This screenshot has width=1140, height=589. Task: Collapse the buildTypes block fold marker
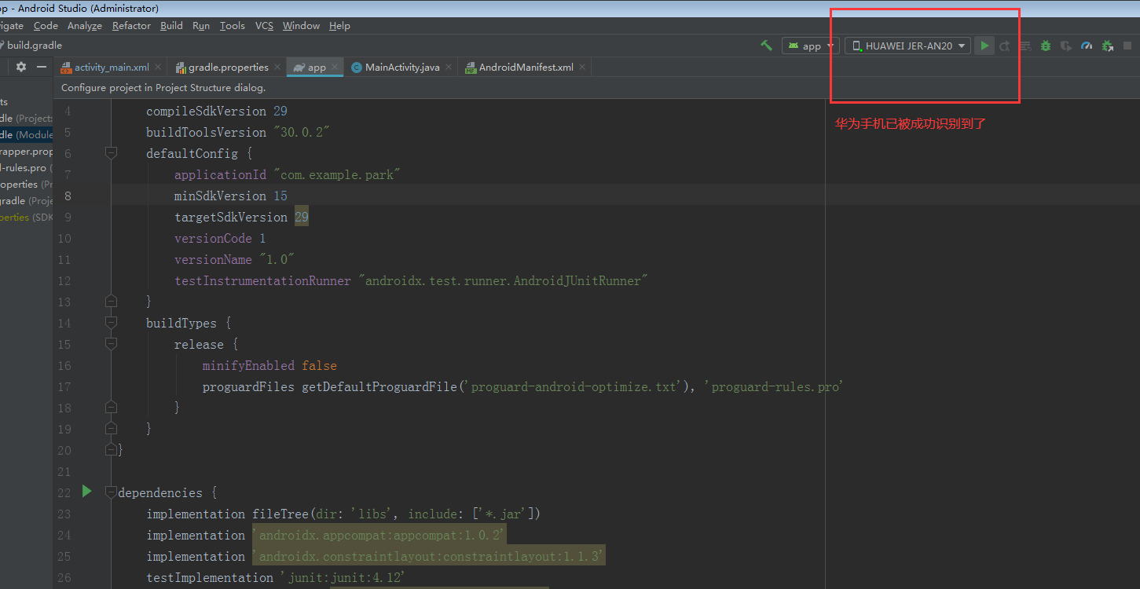[111, 323]
